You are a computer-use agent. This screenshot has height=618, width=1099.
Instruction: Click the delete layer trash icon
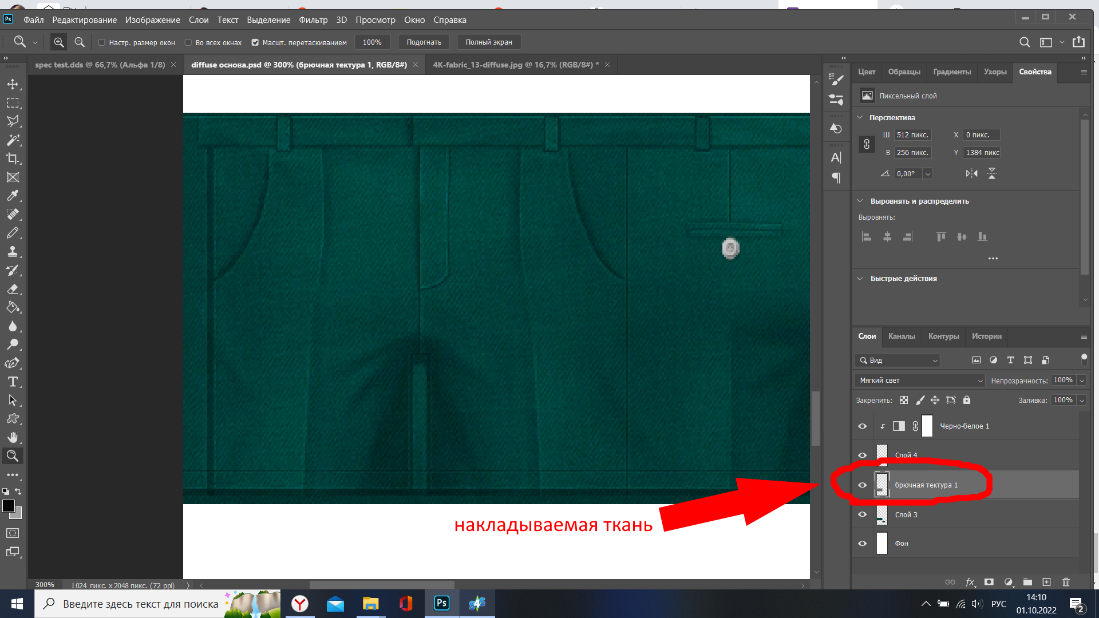[1066, 582]
